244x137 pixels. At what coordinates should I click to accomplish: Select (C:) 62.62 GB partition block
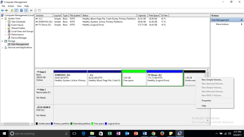tap(104, 78)
